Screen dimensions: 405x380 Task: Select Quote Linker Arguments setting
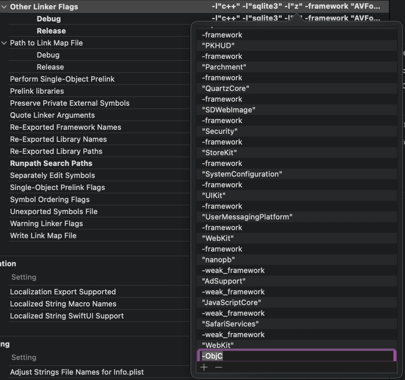[x=53, y=115]
